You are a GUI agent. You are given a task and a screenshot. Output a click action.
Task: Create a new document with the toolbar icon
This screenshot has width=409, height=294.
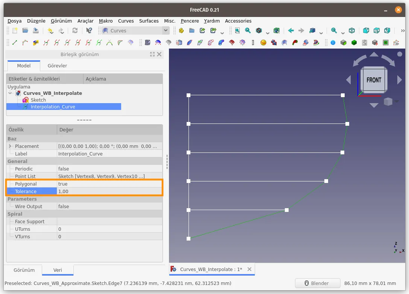15,30
